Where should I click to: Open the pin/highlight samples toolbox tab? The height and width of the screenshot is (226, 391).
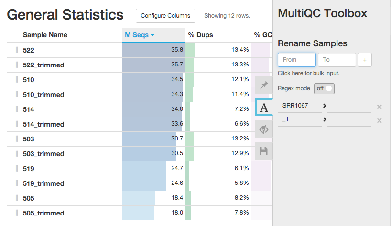tap(264, 86)
